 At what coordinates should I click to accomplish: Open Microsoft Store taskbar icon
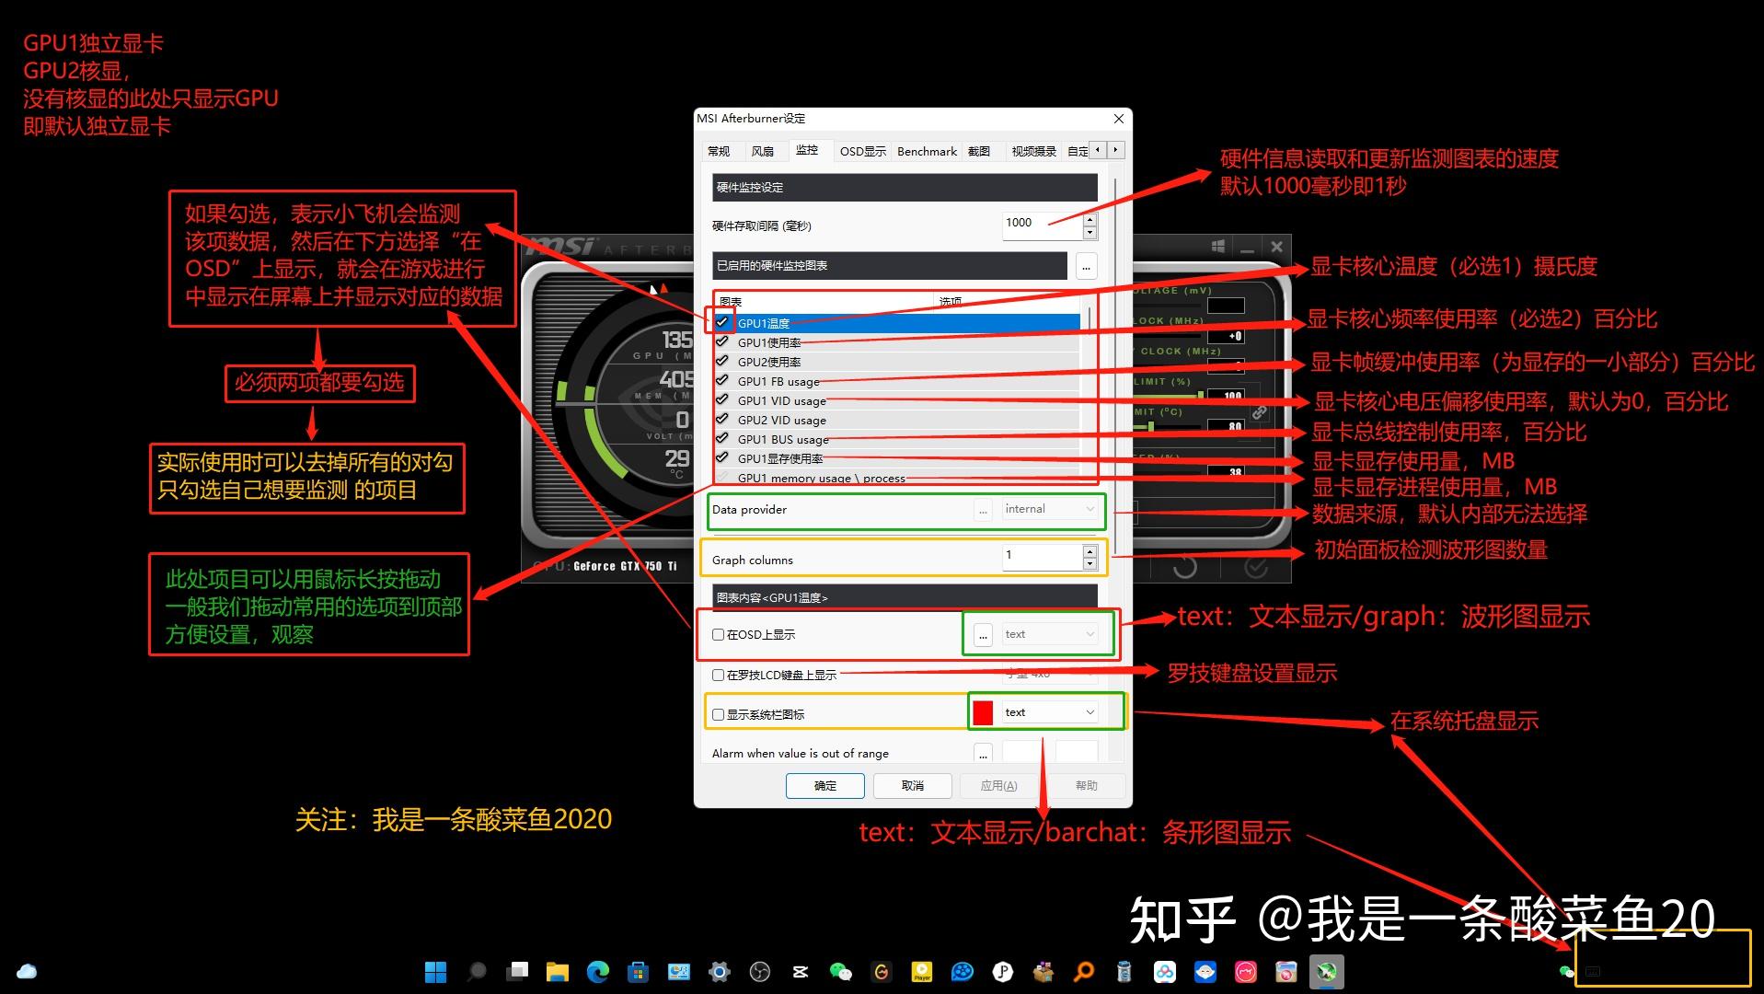(x=638, y=972)
